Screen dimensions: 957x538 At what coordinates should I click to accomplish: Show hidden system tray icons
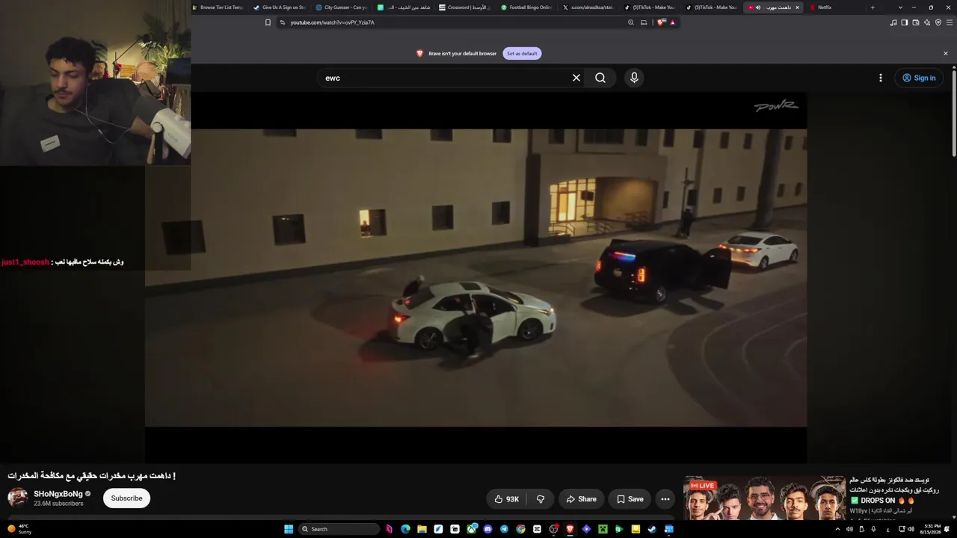(x=837, y=529)
